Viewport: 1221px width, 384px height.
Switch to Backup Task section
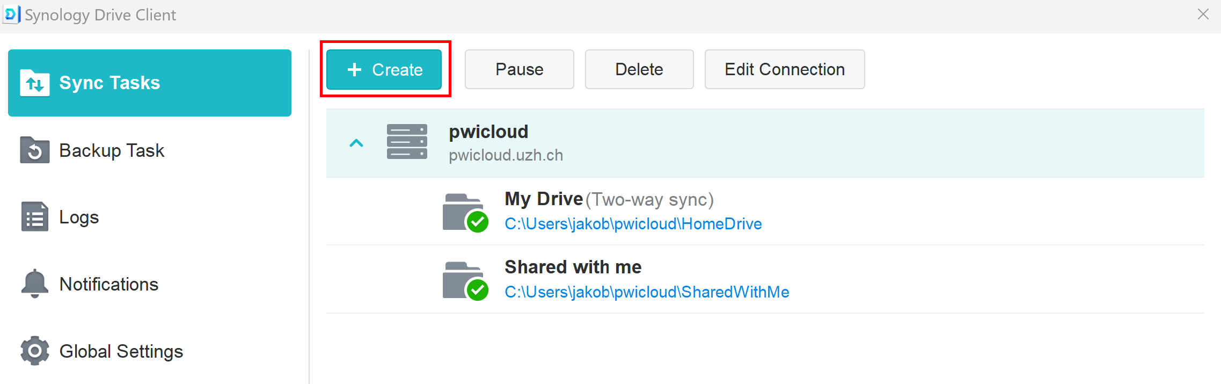[150, 150]
